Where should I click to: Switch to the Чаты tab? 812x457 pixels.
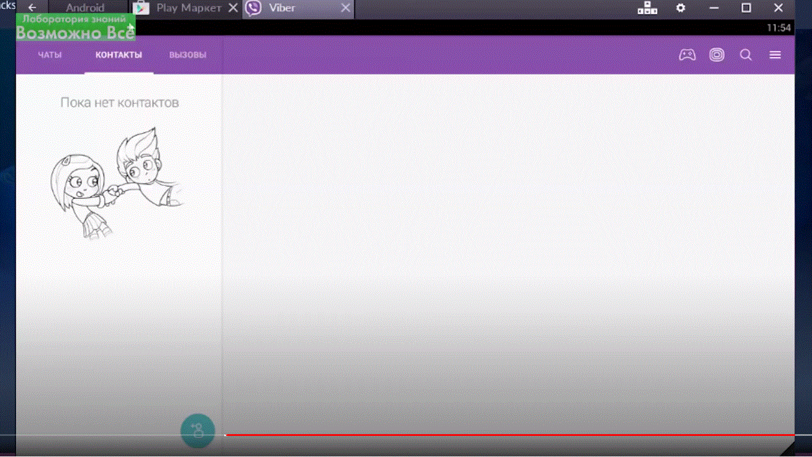click(50, 55)
